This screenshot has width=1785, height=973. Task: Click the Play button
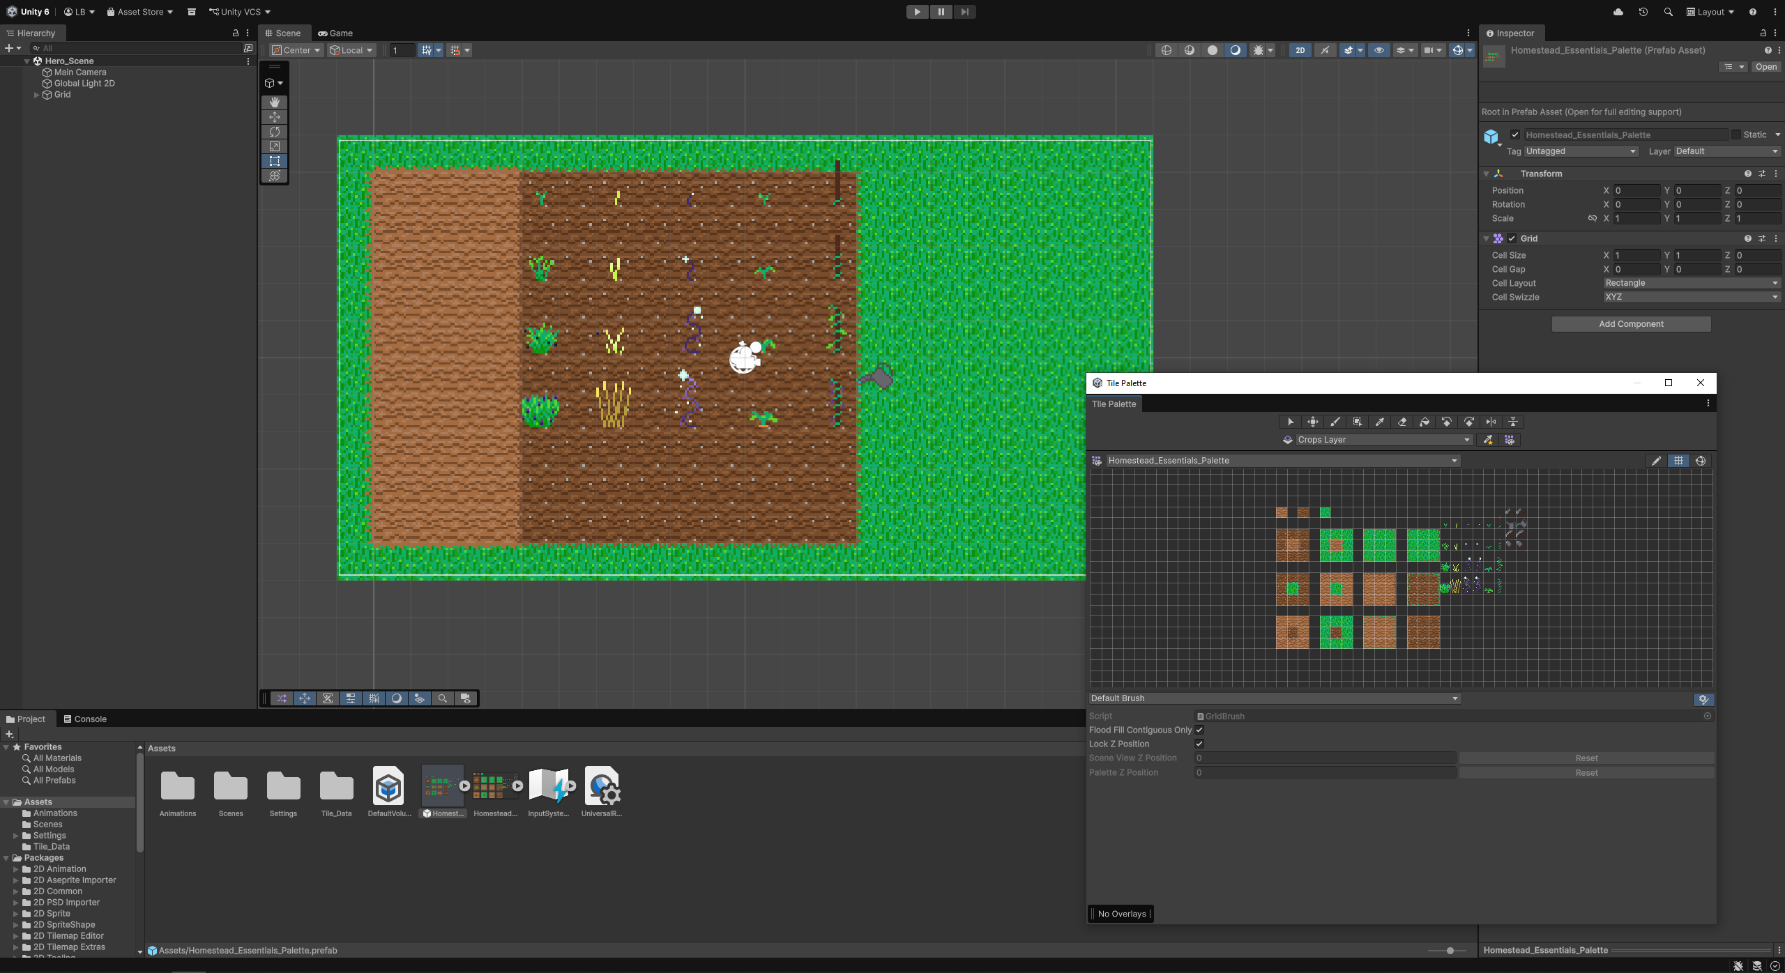(917, 12)
